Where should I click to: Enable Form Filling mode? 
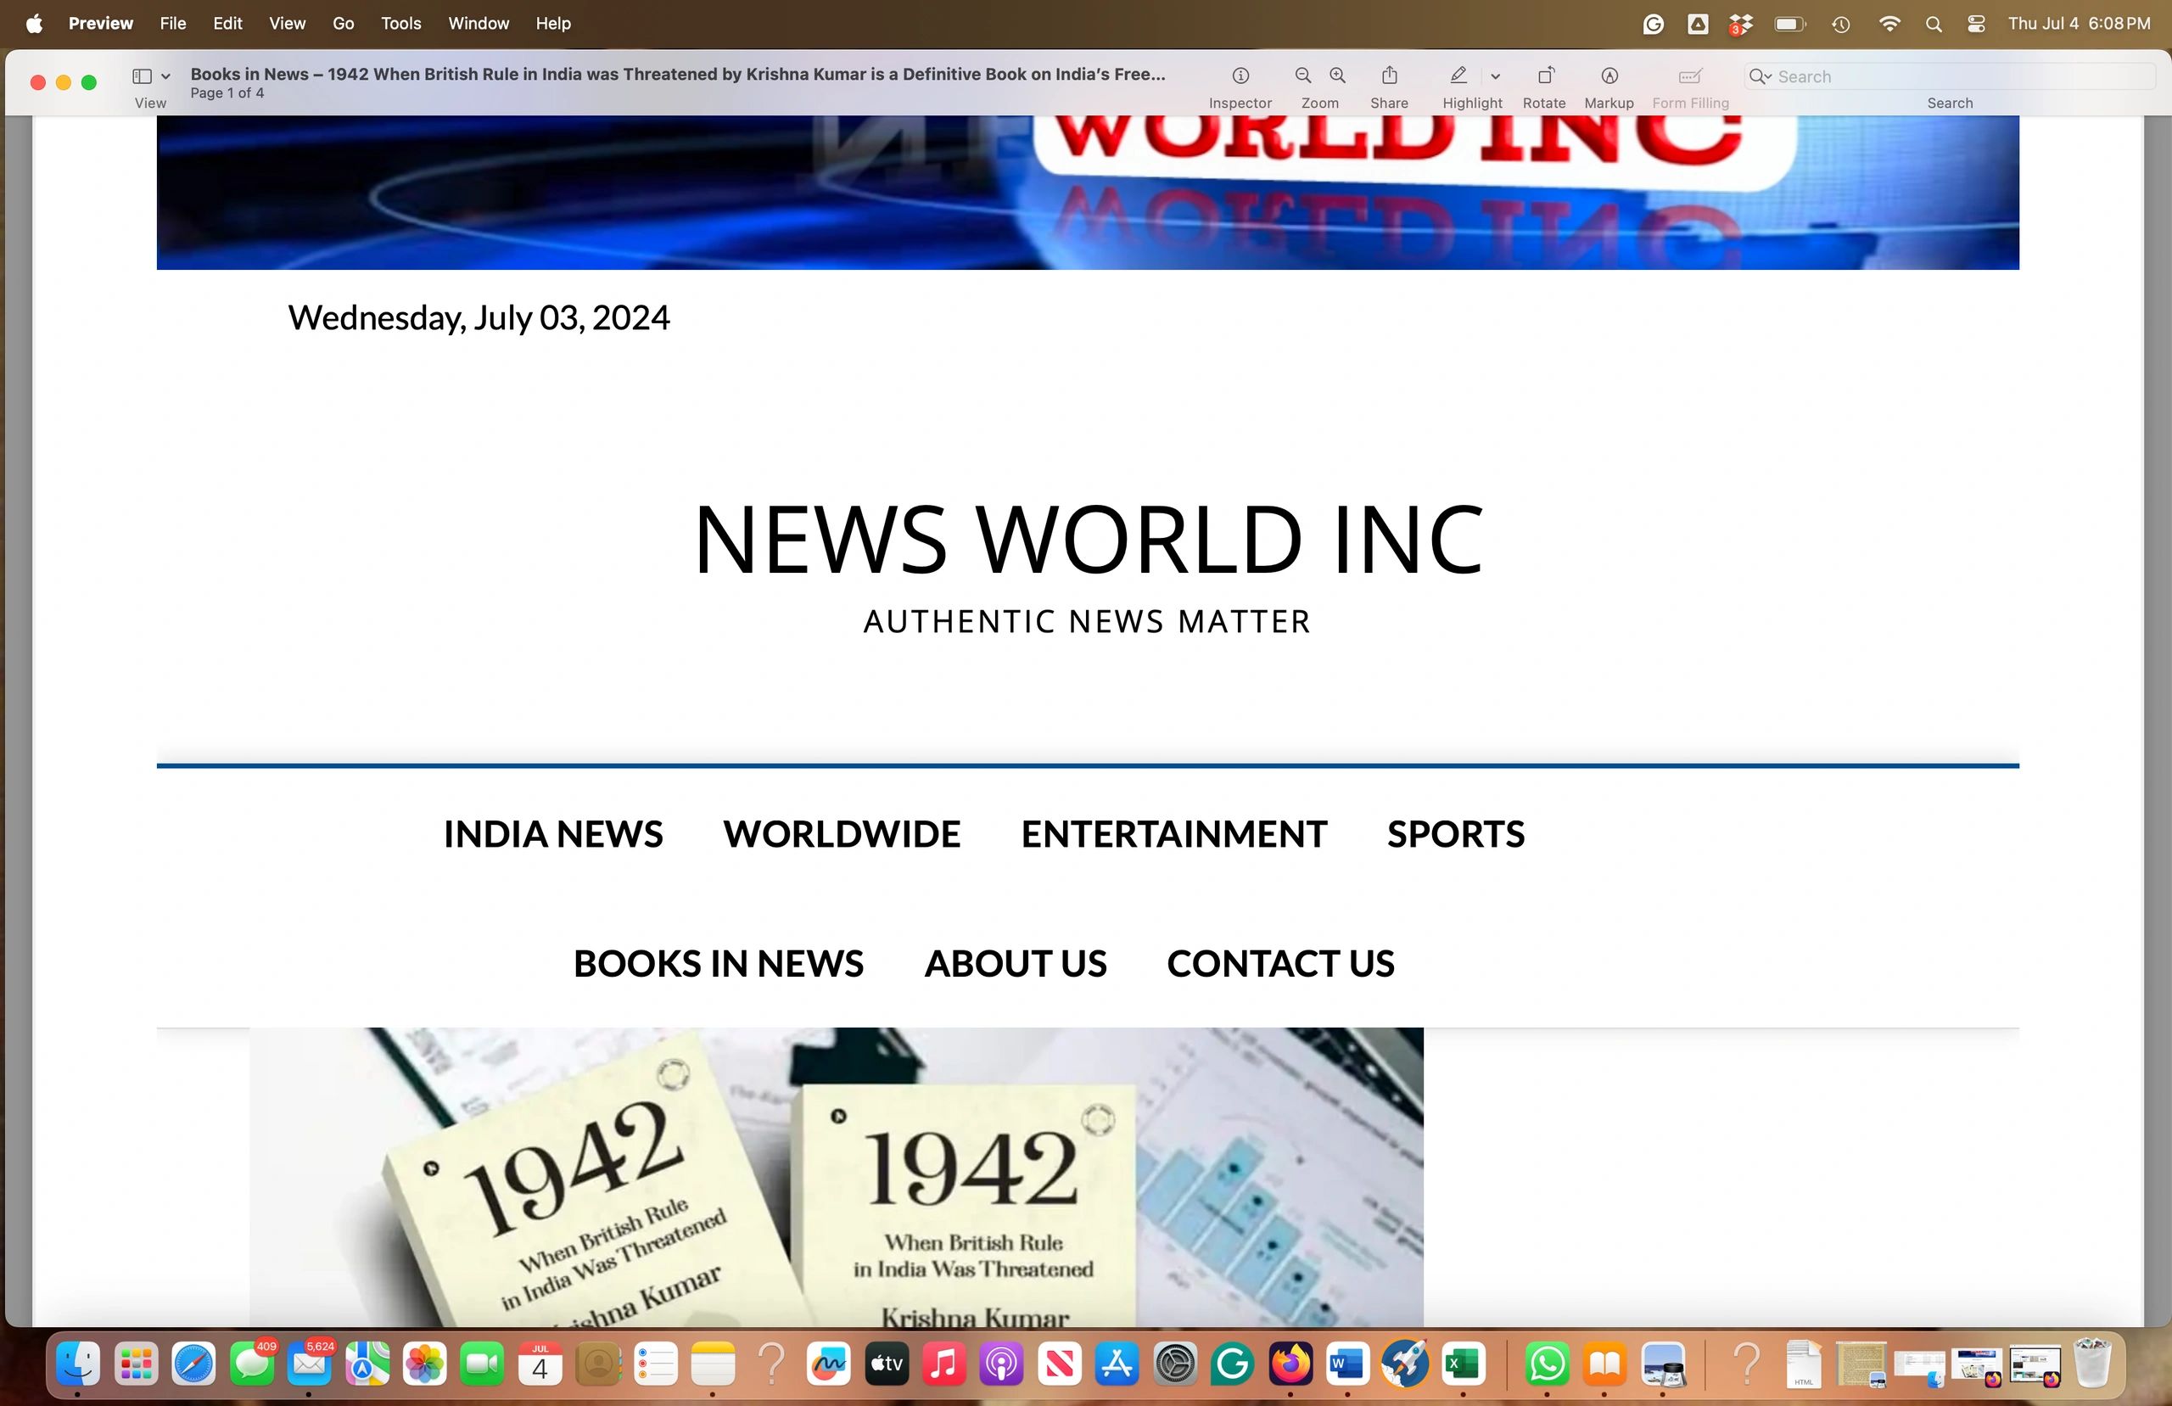coord(1690,76)
